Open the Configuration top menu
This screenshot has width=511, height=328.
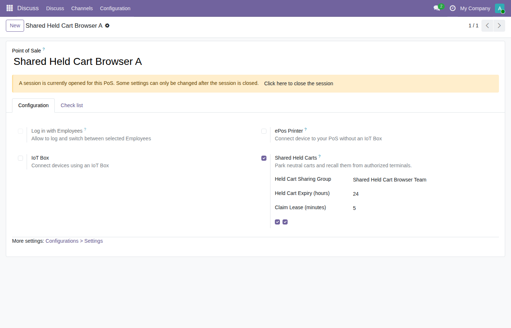pyautogui.click(x=115, y=8)
